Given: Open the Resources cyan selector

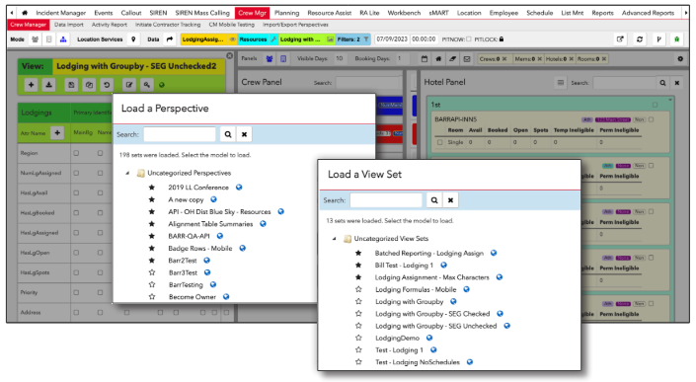Looking at the screenshot, I should (258, 39).
